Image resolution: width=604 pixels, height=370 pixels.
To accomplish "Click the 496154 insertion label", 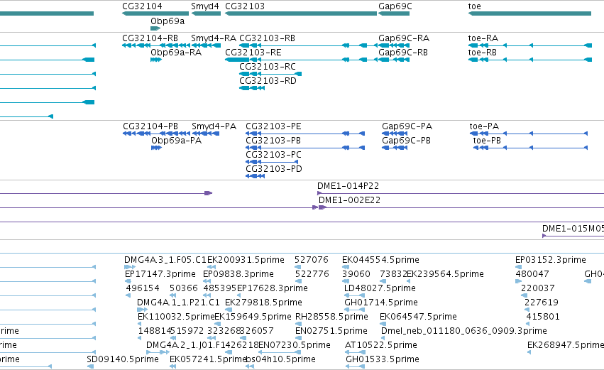I will (x=143, y=288).
